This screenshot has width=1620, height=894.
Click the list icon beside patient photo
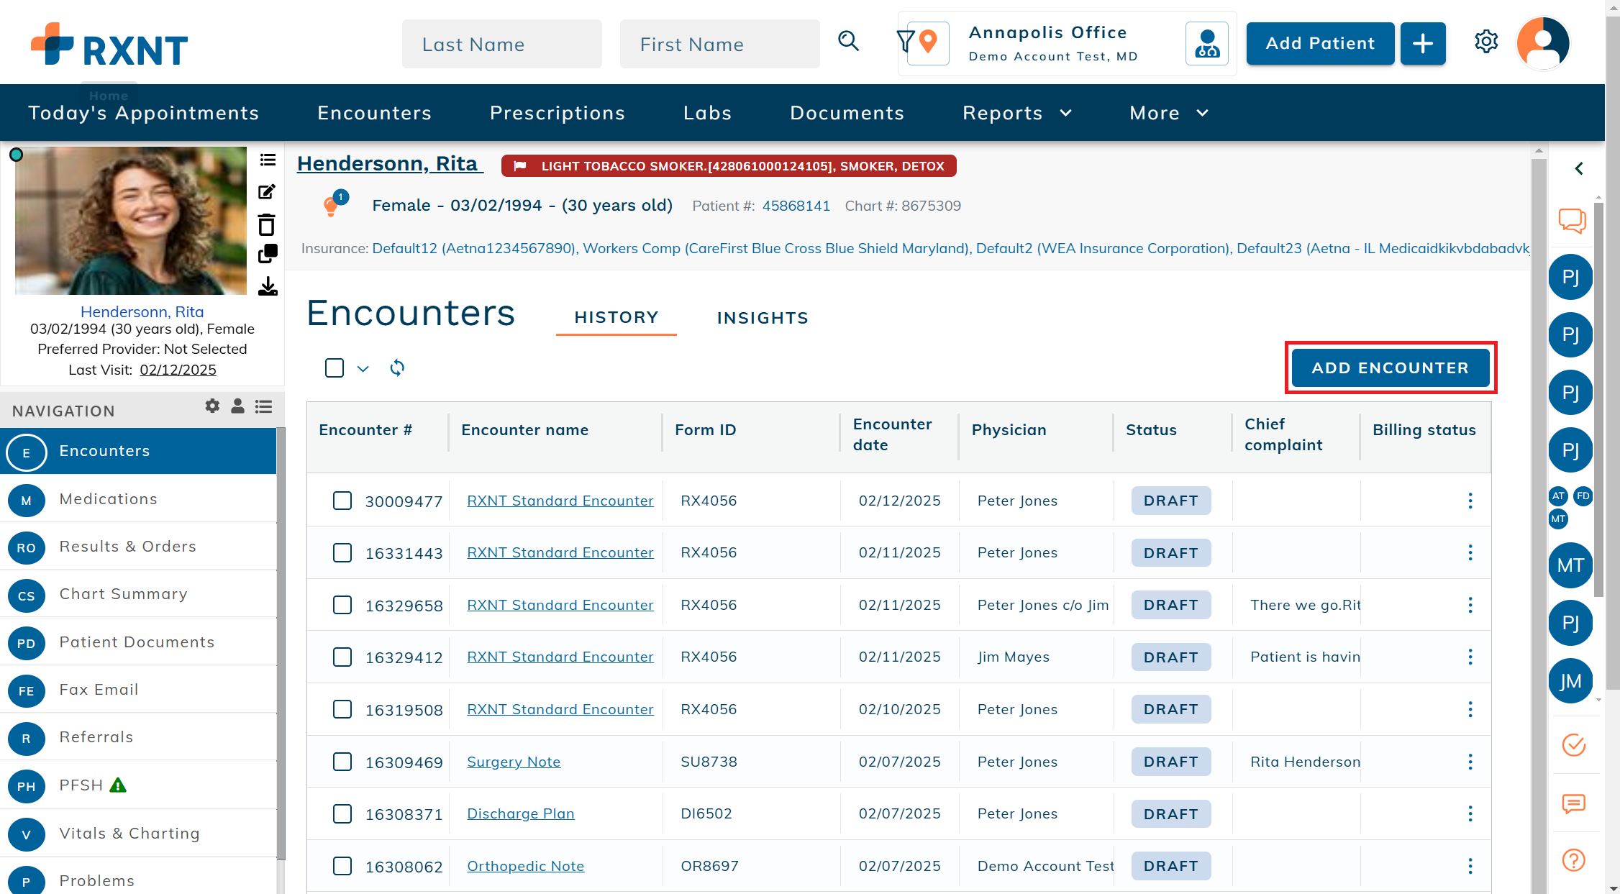click(268, 160)
